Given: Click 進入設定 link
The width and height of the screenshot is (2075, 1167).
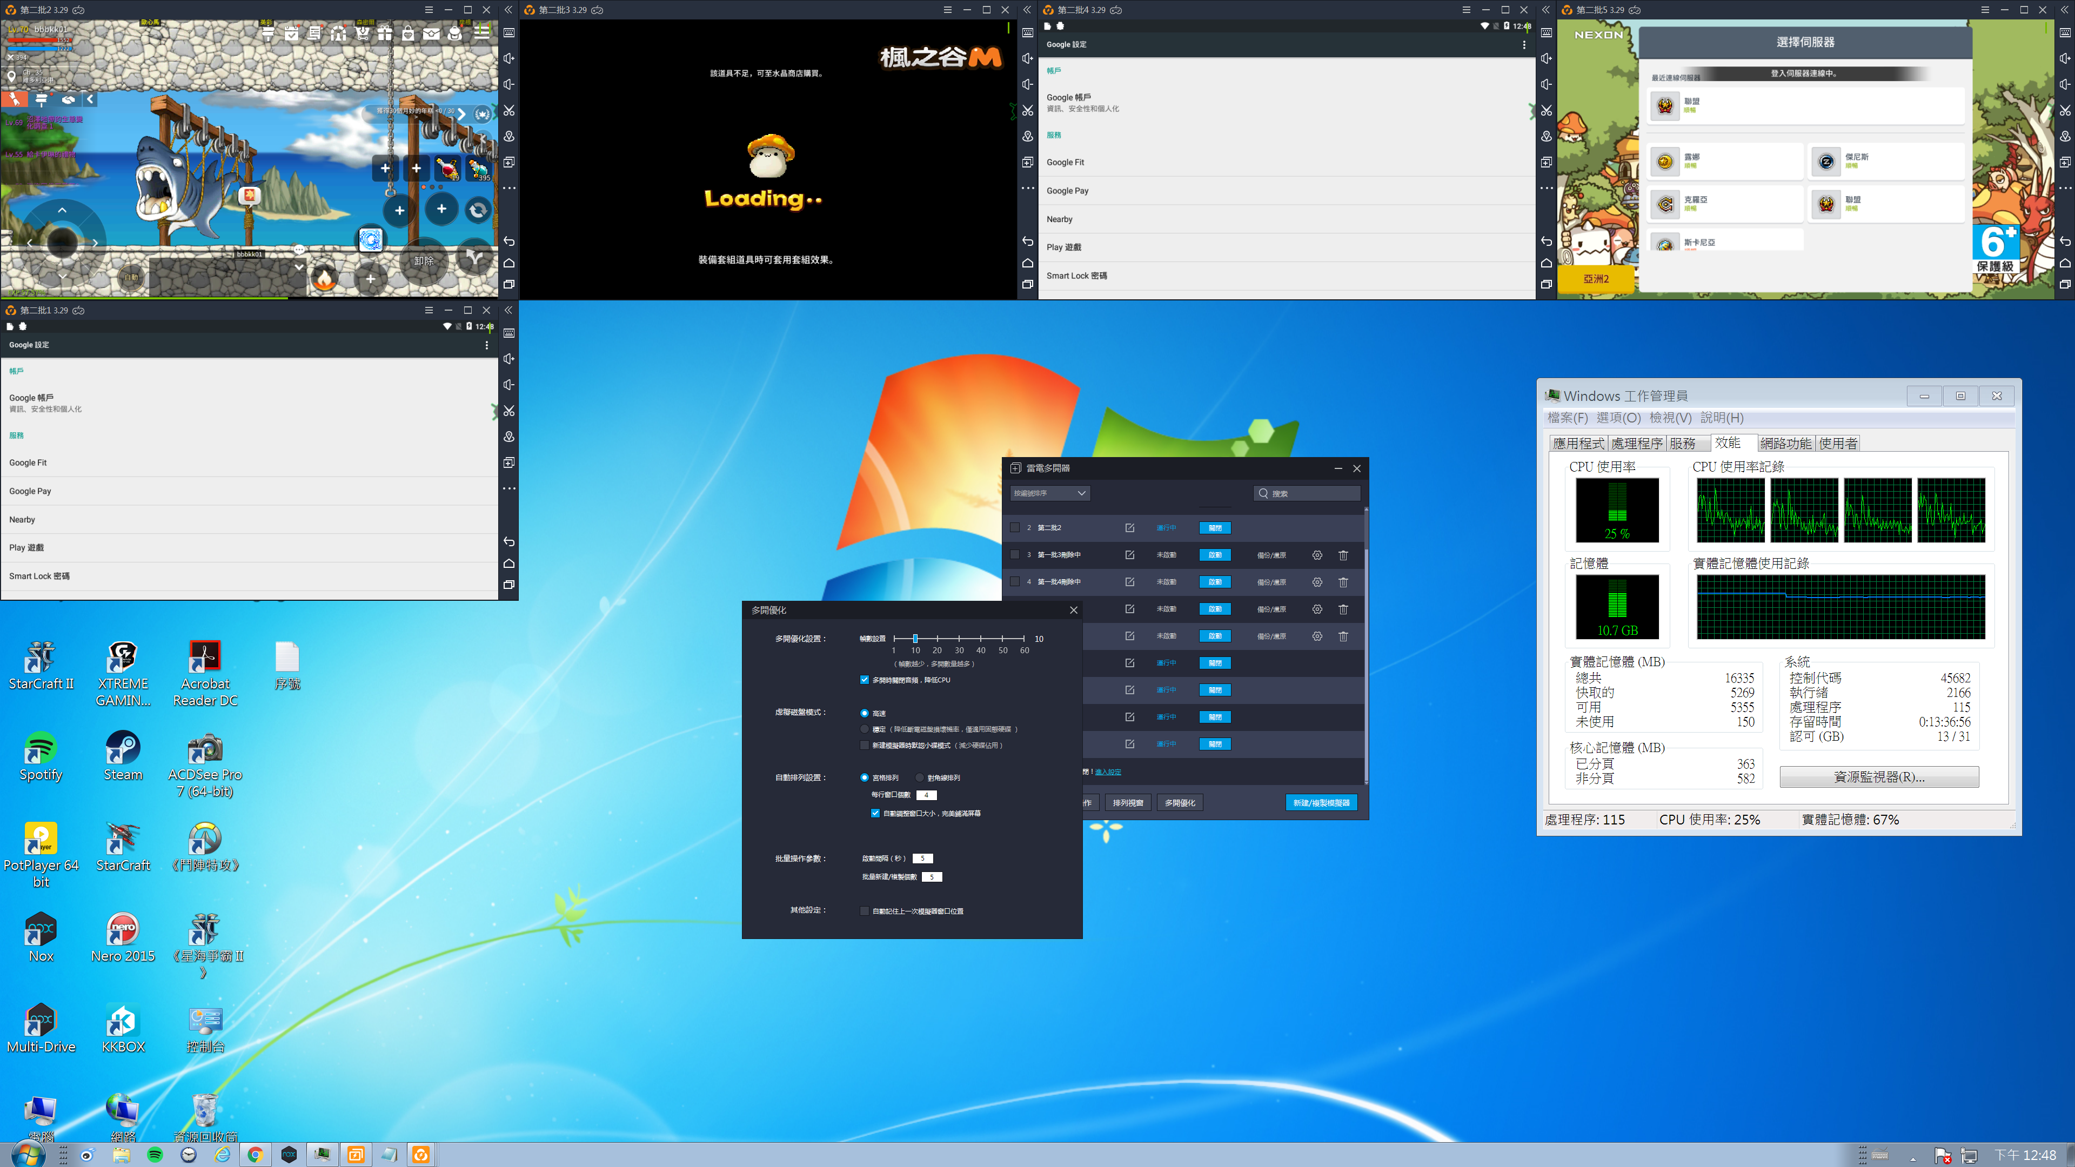Looking at the screenshot, I should coord(1108,772).
